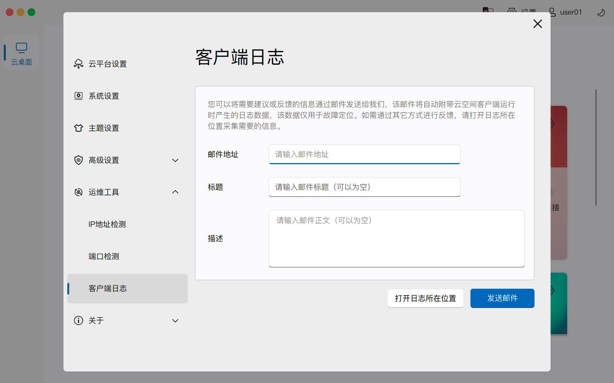Click the 打开日志所在位置 button
Viewport: 614px width, 383px height.
click(425, 298)
